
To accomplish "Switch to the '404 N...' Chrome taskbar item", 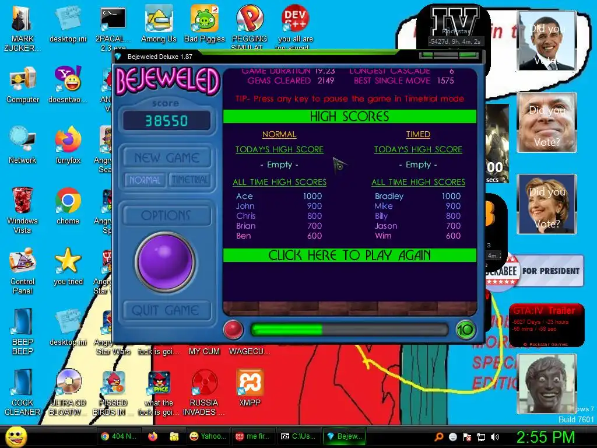I will (119, 436).
